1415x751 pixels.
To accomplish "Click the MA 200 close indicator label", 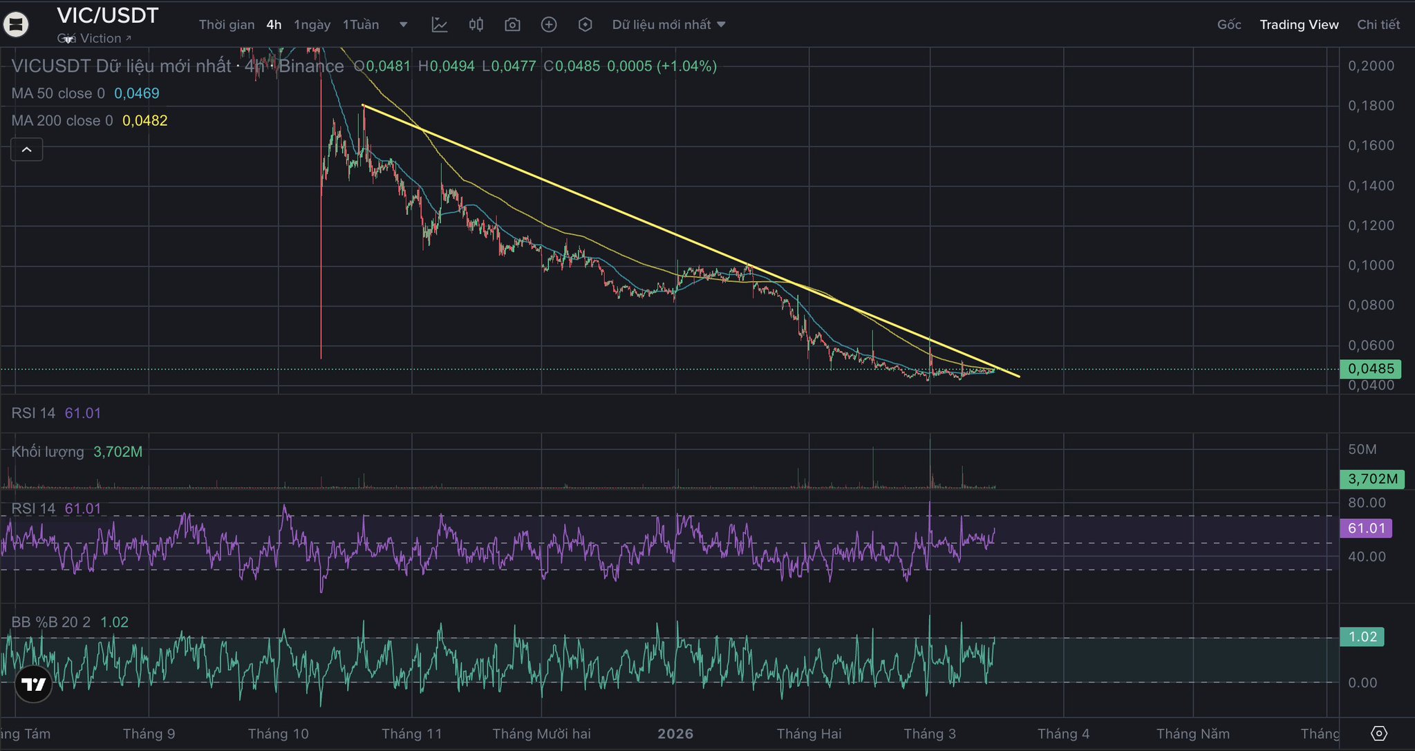I will [62, 121].
